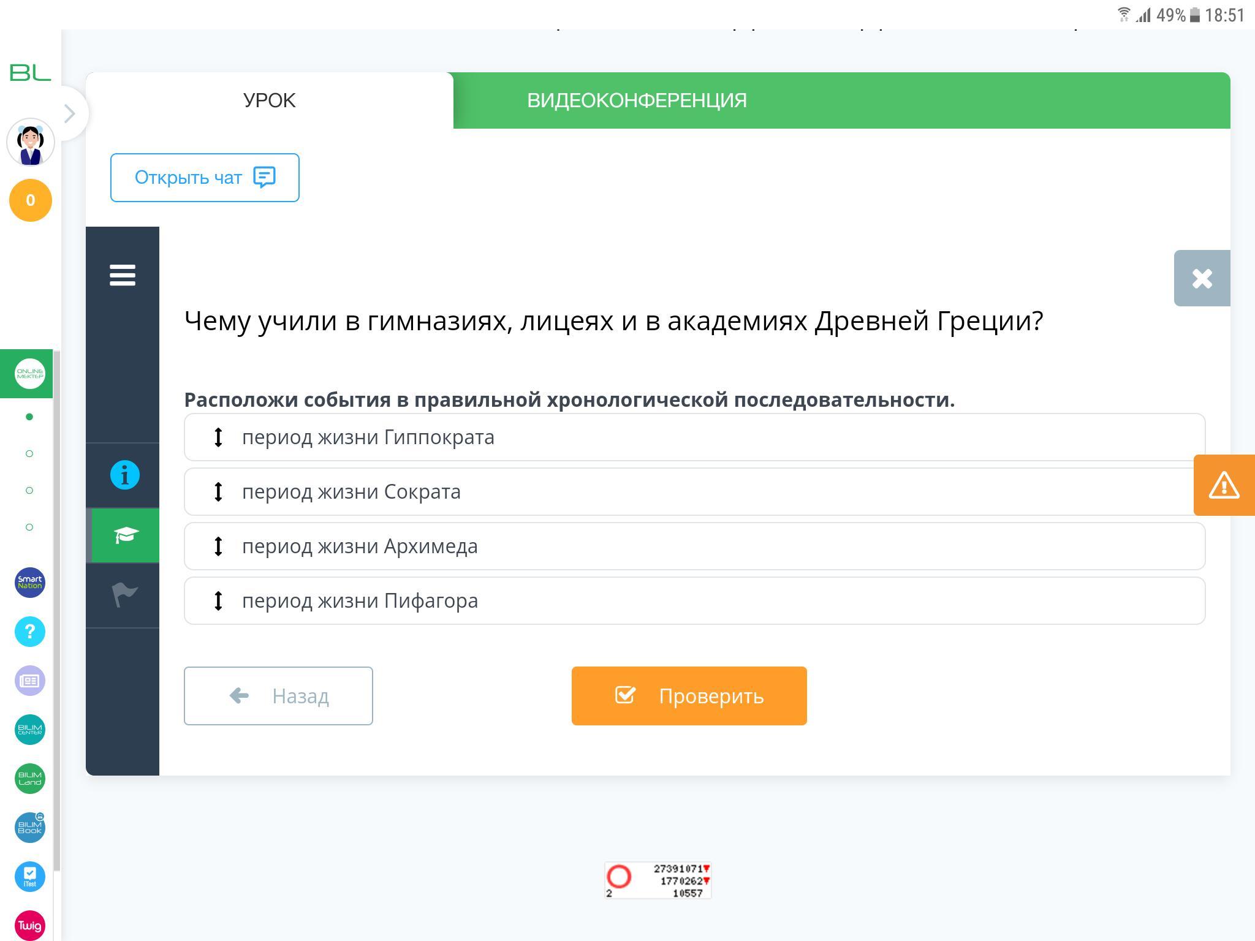This screenshot has height=941, width=1255.
Task: Expand the left sidebar with chevron arrow
Action: click(70, 113)
